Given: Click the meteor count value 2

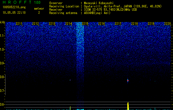Looking at the screenshot, I should coord(39,13).
